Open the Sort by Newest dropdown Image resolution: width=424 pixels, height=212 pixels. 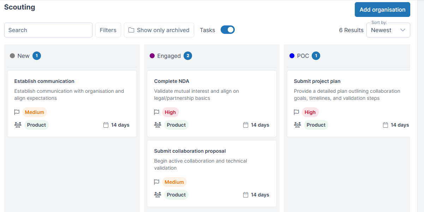tap(388, 30)
